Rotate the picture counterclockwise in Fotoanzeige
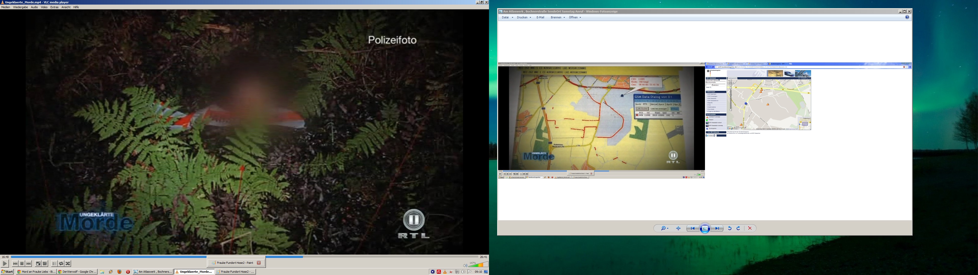 (730, 229)
